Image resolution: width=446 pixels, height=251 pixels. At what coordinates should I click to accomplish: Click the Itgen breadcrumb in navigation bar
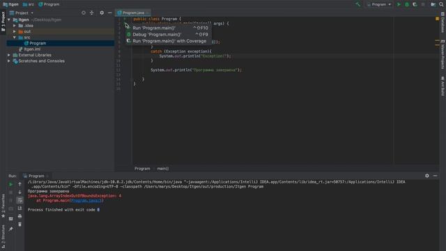coord(11,4)
